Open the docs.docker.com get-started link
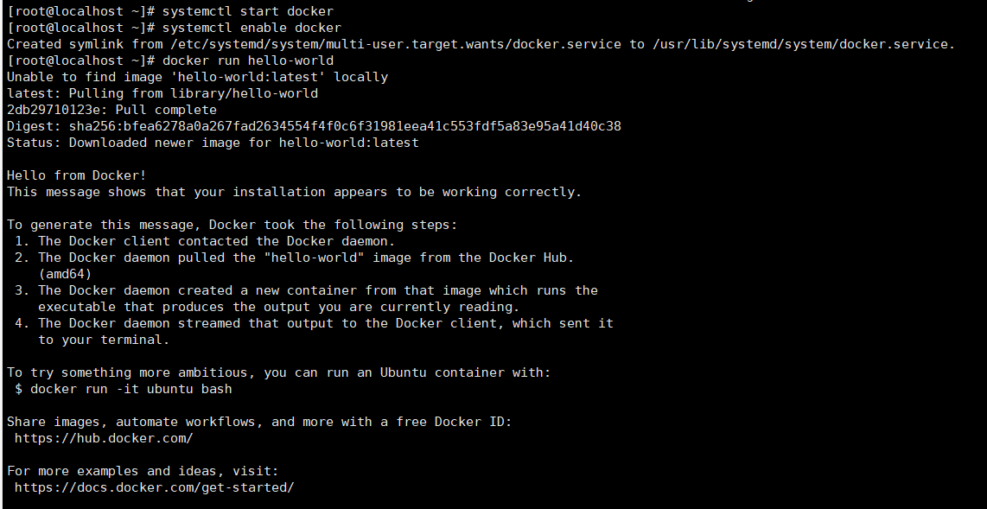 tap(154, 487)
